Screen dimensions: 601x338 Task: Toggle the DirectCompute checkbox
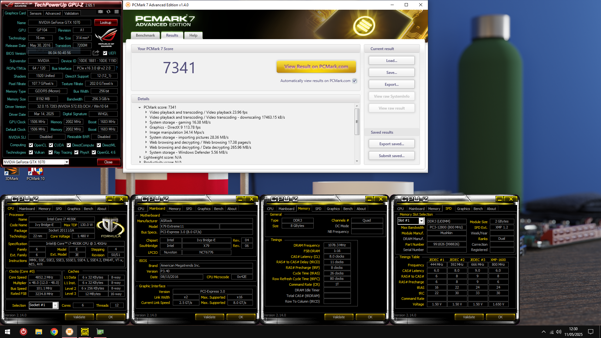tap(69, 145)
